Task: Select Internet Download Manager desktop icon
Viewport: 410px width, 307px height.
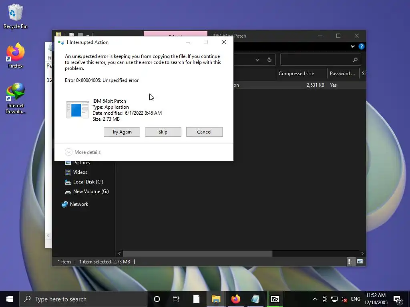Action: point(16,98)
